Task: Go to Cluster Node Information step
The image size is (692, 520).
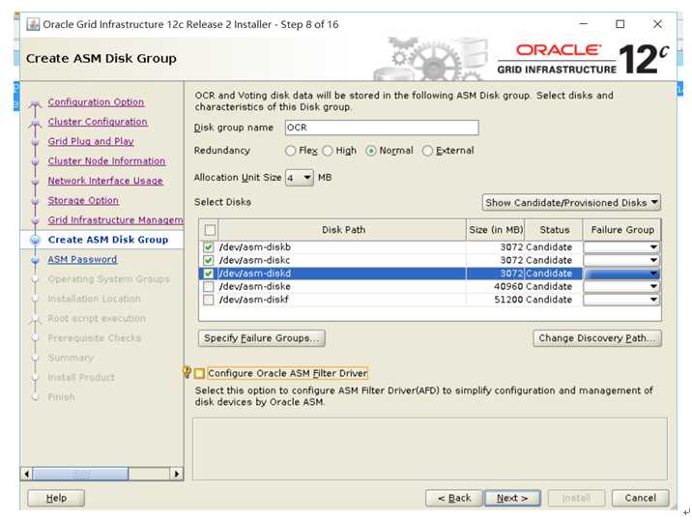Action: (x=106, y=161)
